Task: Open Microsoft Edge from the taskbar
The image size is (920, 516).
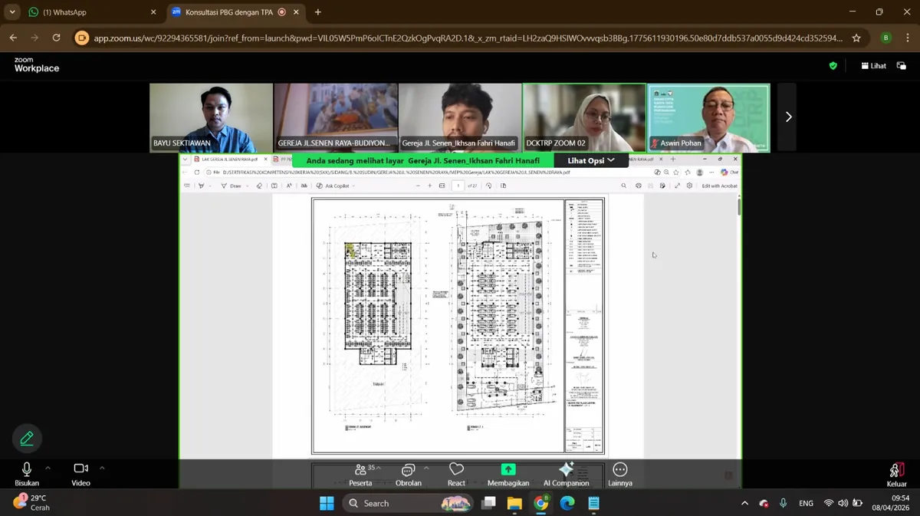Action: (x=567, y=503)
